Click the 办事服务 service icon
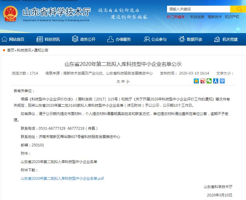 tap(110, 39)
